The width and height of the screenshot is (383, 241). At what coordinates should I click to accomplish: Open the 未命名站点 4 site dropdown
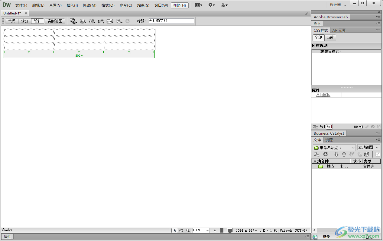point(334,148)
